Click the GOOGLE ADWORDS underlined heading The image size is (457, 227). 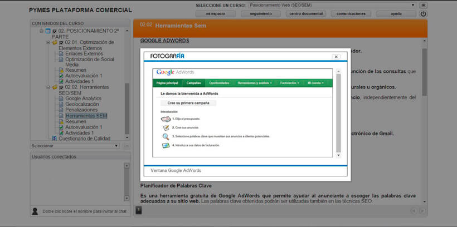point(164,41)
